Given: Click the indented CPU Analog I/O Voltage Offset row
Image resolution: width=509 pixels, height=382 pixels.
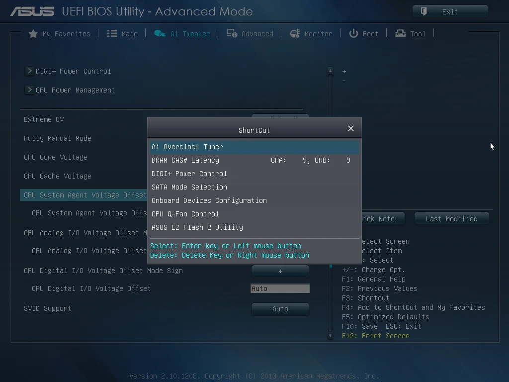Looking at the screenshot, I should [89, 251].
